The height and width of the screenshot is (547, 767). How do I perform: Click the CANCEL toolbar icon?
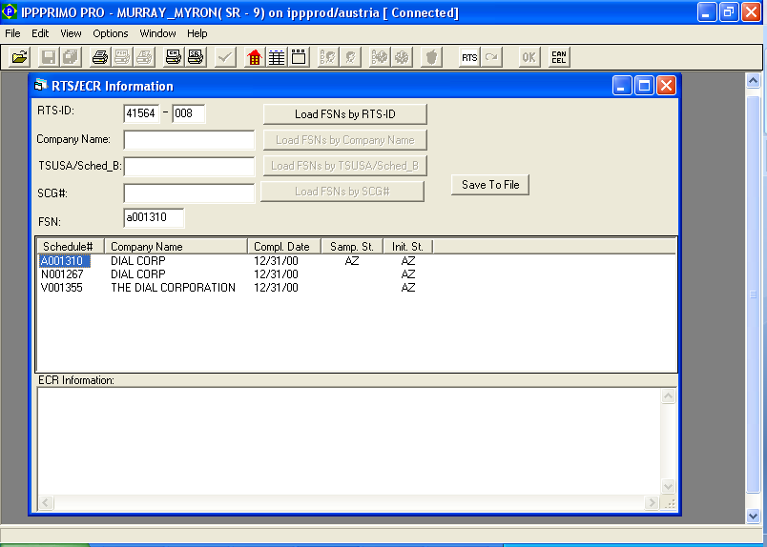[x=558, y=57]
